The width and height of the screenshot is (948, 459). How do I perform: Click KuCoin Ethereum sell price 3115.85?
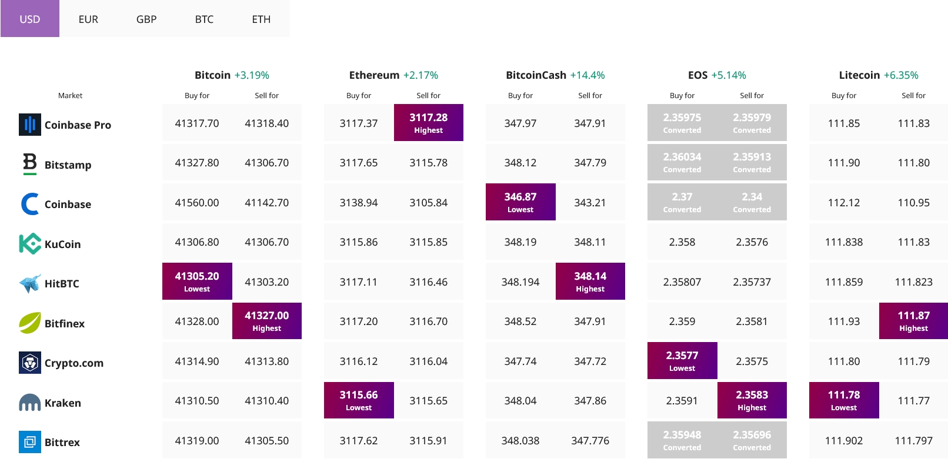429,242
